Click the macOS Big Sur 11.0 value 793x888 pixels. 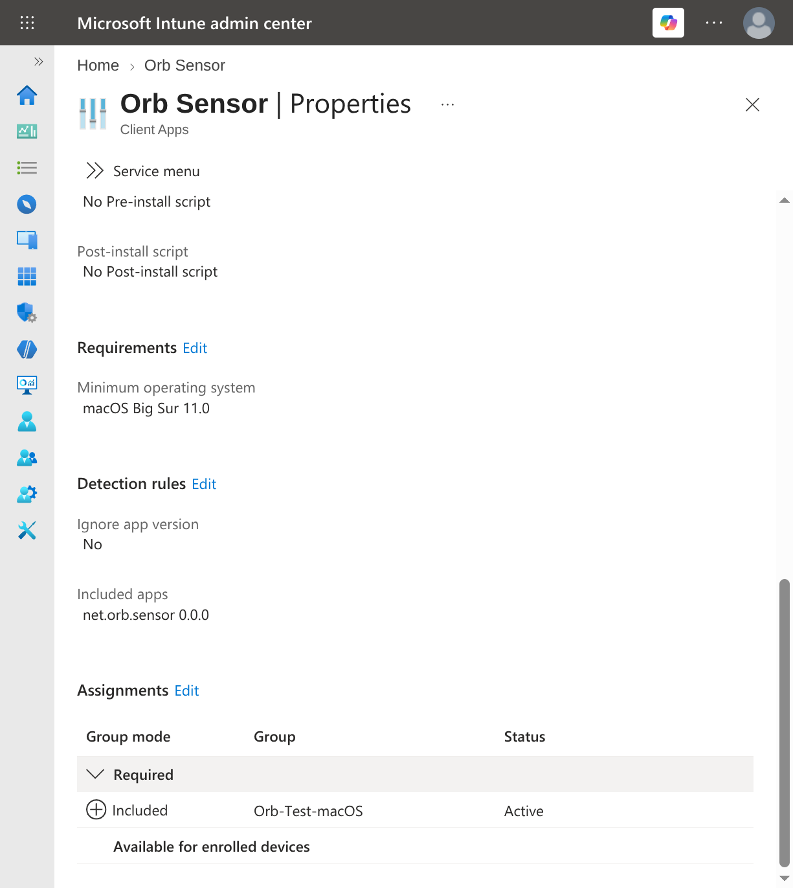(146, 409)
